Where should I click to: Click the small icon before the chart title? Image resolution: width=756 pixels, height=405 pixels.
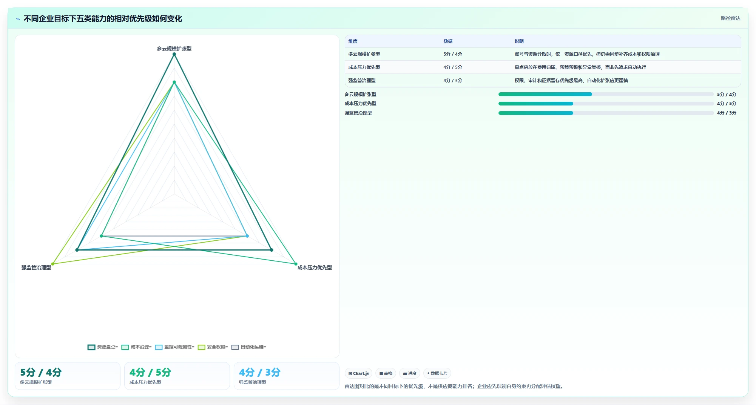pos(18,19)
